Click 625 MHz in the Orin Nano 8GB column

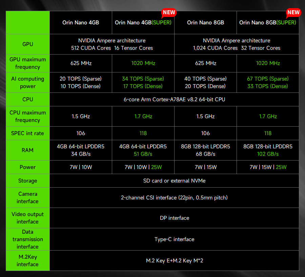pyautogui.click(x=206, y=63)
